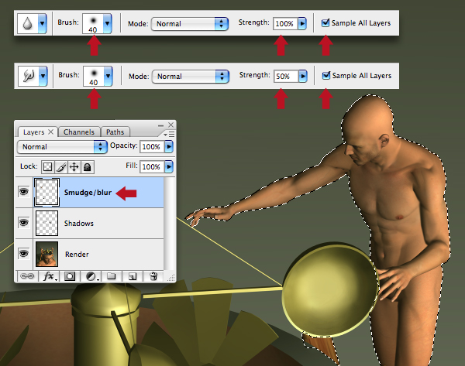
Task: Open the layer style fx menu
Action: 50,276
